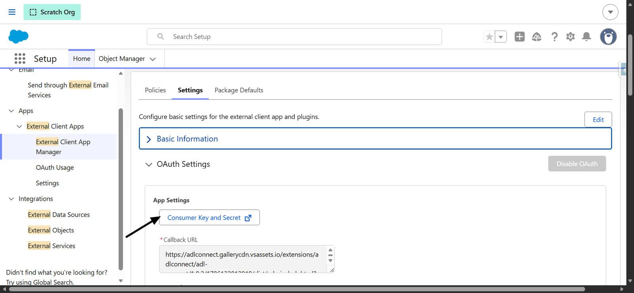
Task: Click into the Callback URL text area
Action: click(x=243, y=259)
